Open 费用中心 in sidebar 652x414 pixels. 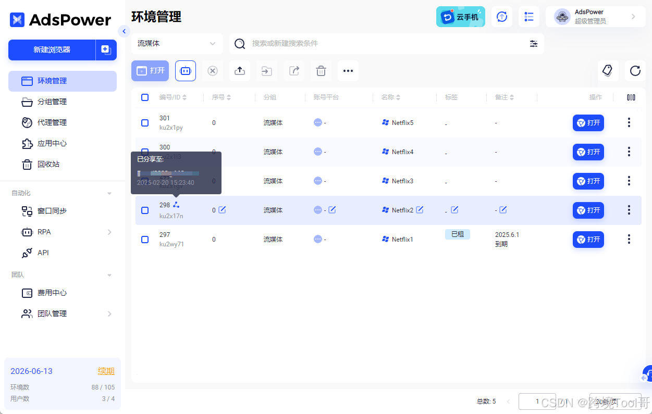click(63, 293)
